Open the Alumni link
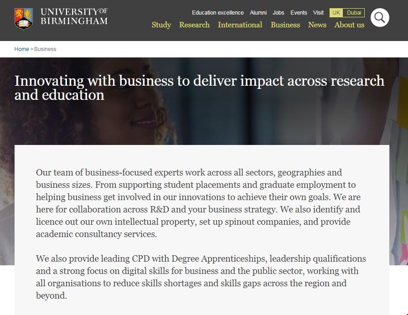This screenshot has width=408, height=315. tap(258, 13)
